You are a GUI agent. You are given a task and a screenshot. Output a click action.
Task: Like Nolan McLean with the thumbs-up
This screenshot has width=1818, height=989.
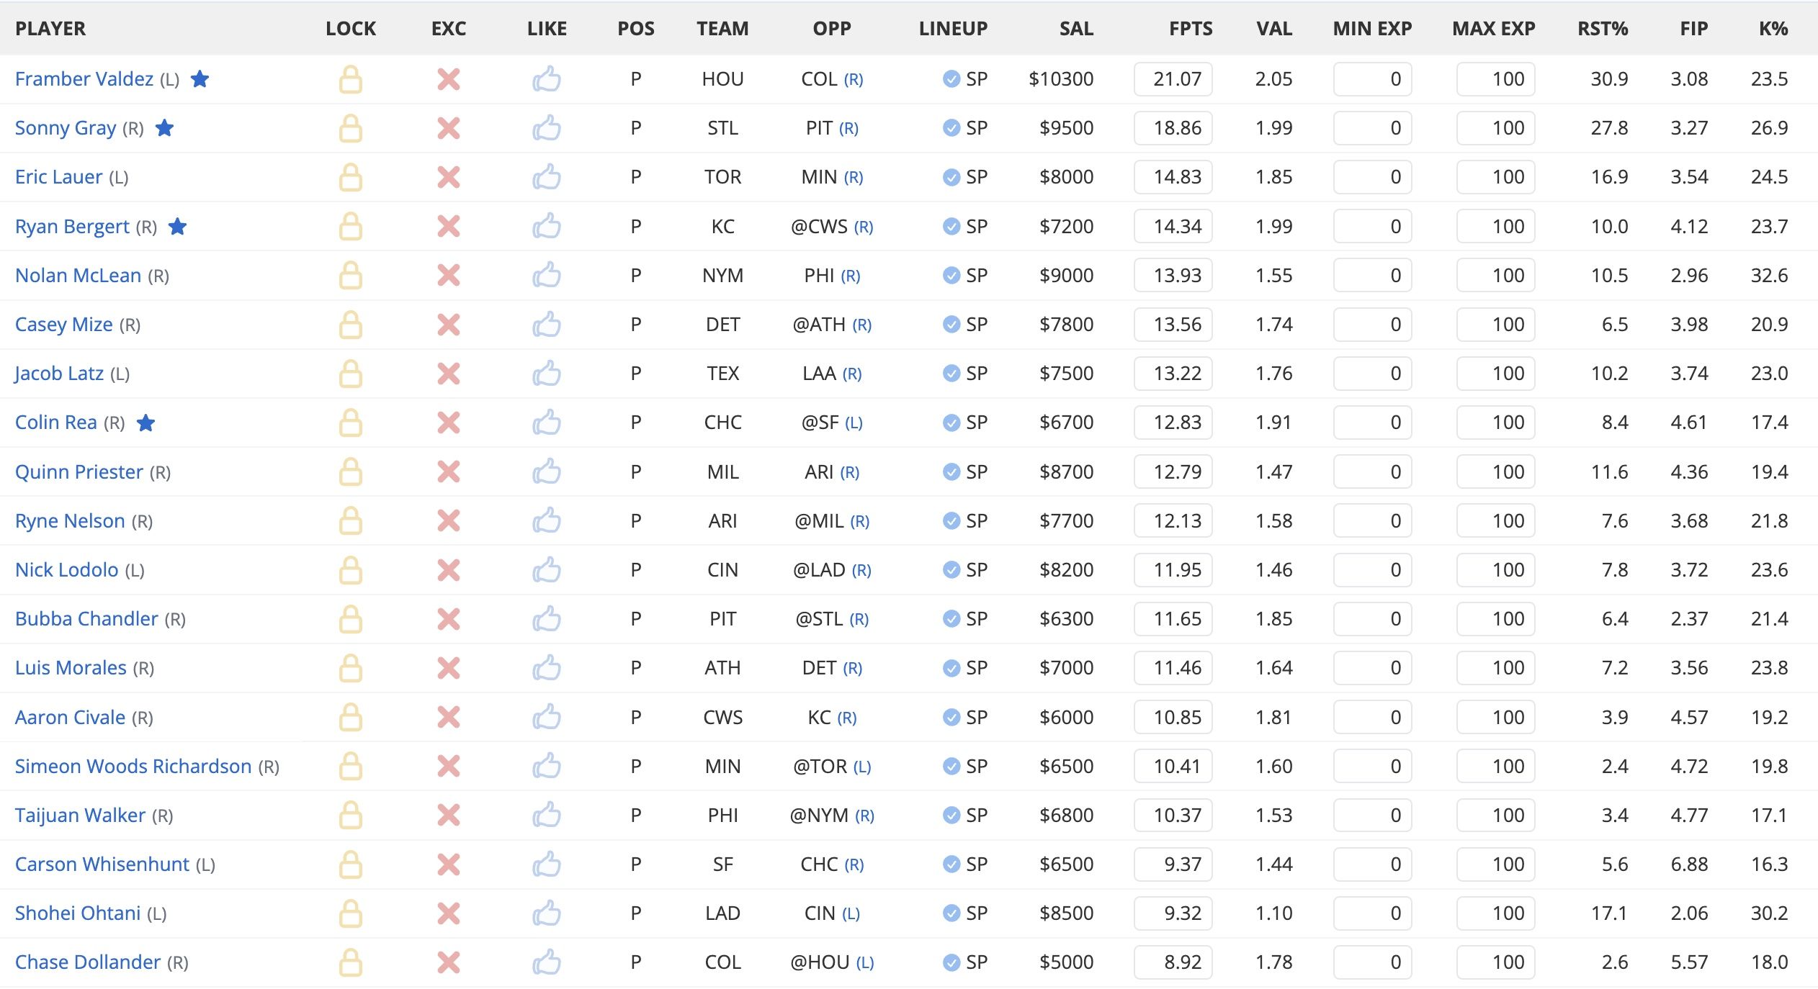pos(547,275)
